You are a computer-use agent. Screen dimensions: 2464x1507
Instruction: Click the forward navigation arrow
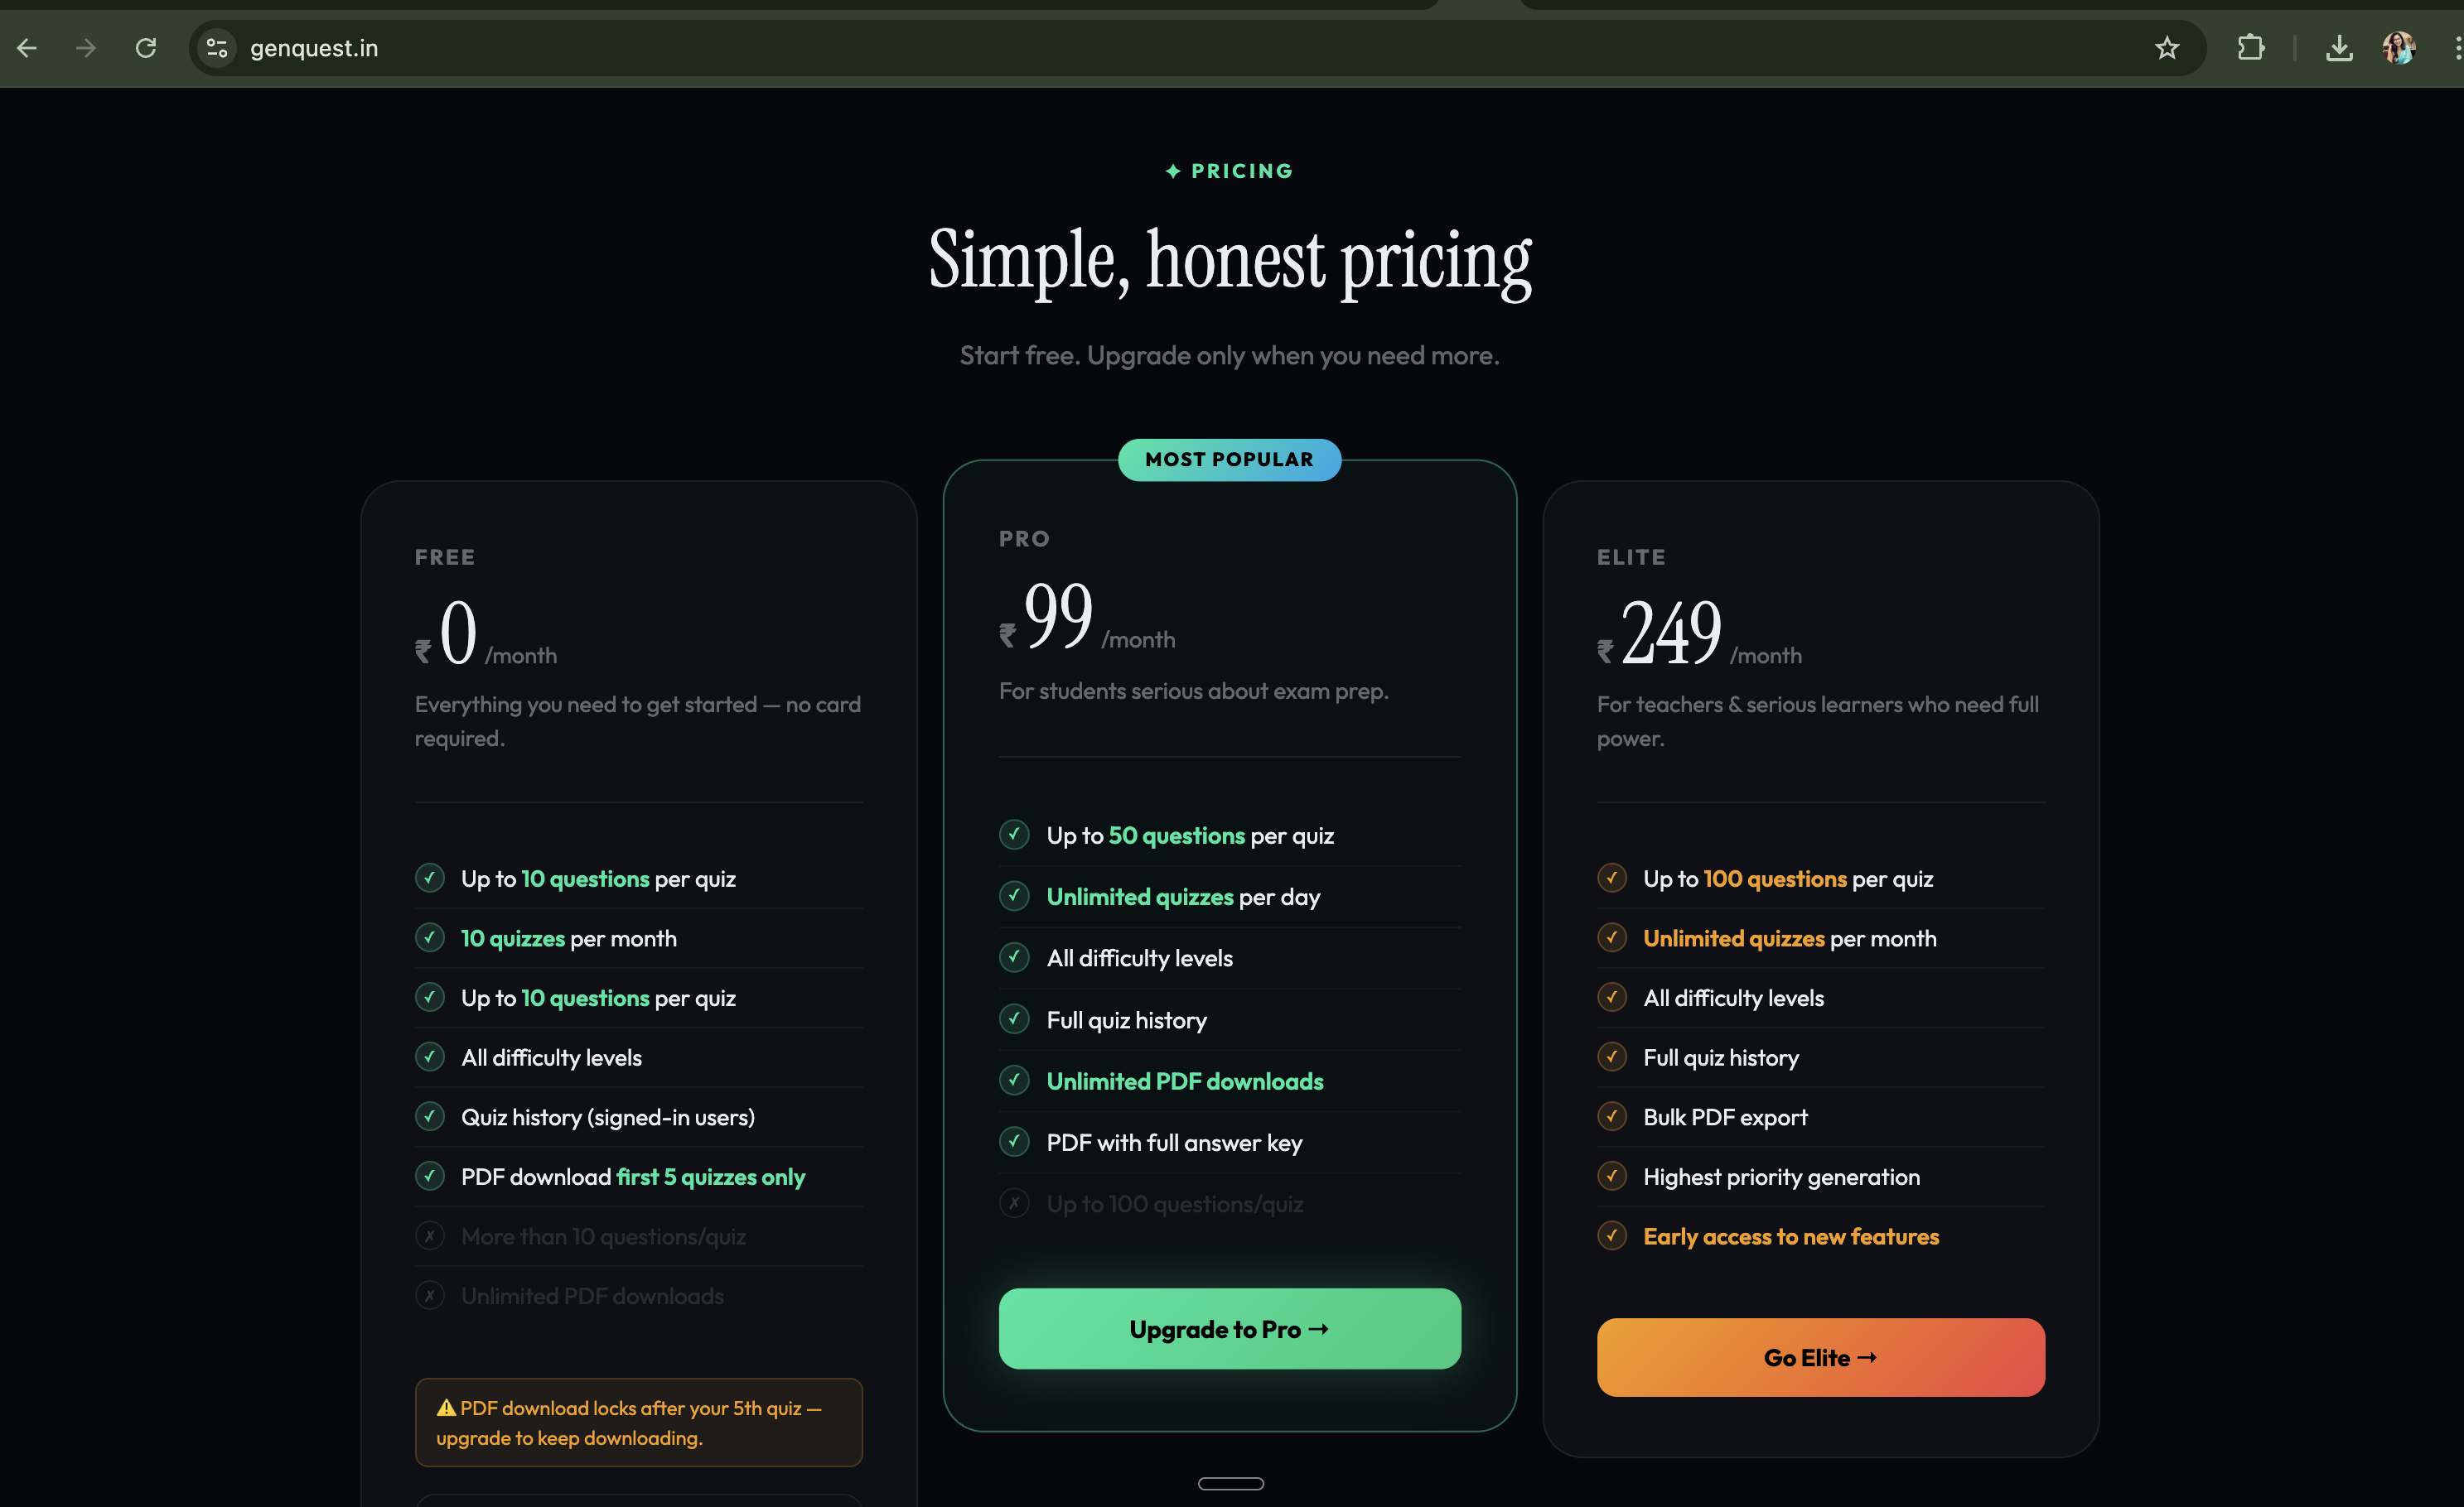pos(86,48)
